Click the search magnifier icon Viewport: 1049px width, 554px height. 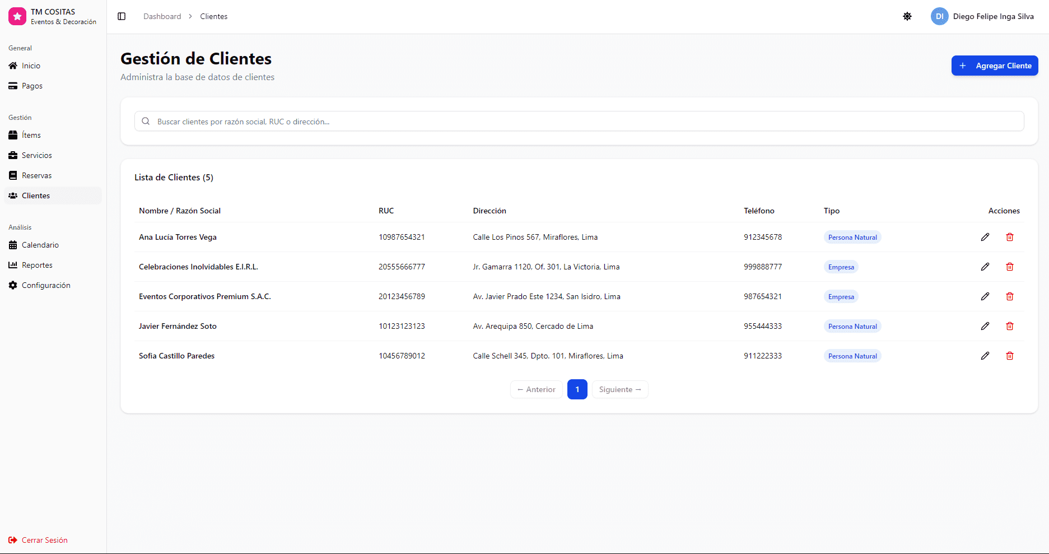146,121
